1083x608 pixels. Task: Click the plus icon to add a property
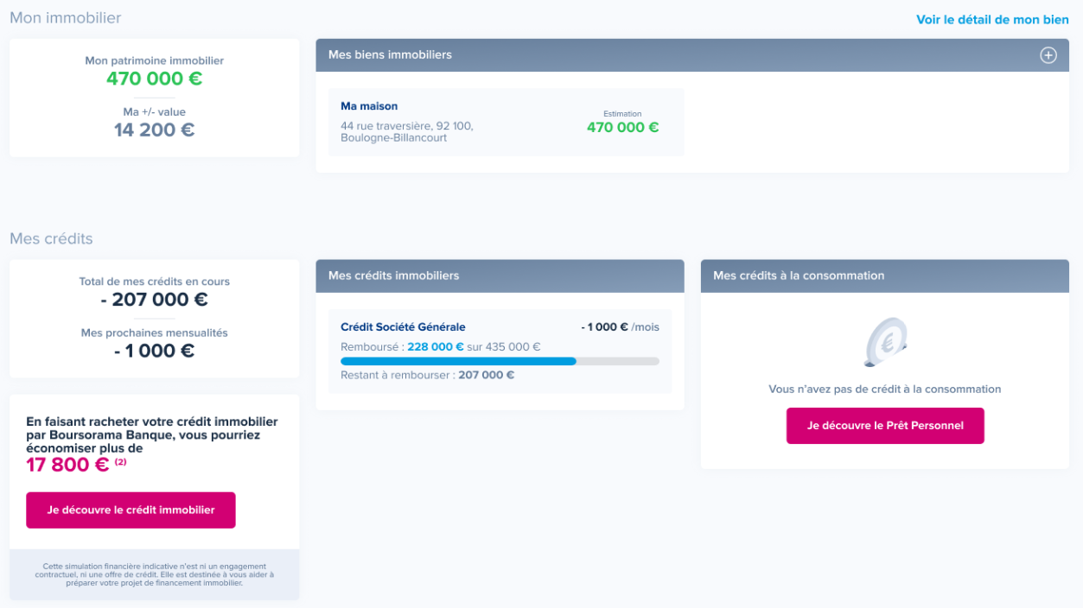(x=1048, y=54)
